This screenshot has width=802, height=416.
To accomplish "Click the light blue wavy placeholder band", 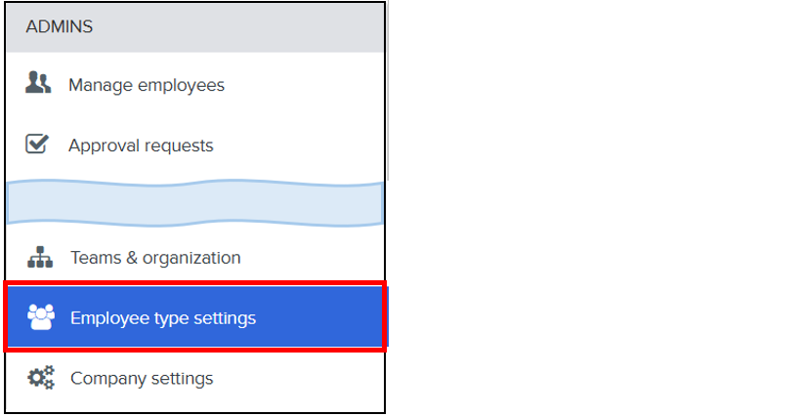I will pyautogui.click(x=194, y=202).
